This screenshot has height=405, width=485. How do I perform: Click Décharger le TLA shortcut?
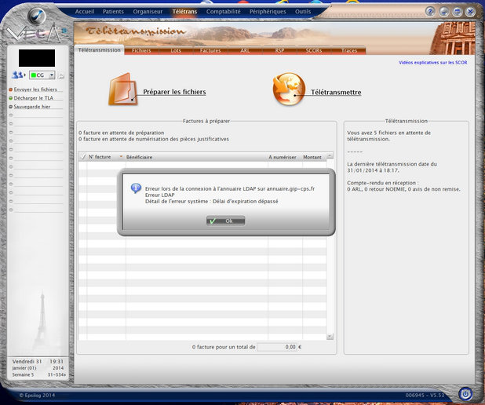[34, 98]
